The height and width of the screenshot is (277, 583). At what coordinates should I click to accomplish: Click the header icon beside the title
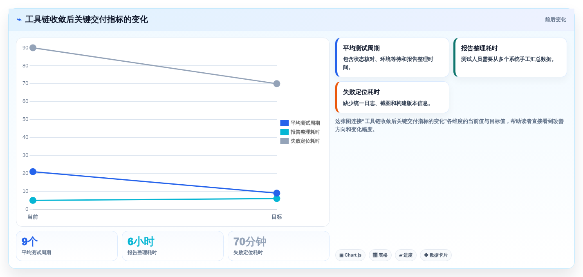coord(19,20)
